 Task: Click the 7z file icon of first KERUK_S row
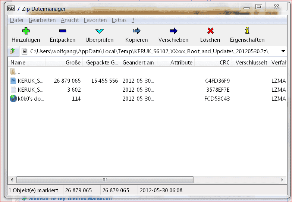tap(13, 81)
